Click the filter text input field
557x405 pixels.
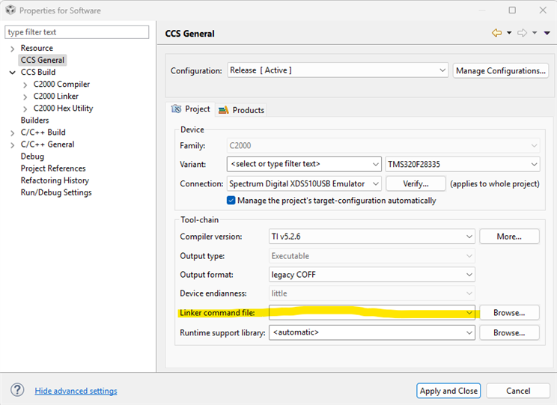(77, 32)
